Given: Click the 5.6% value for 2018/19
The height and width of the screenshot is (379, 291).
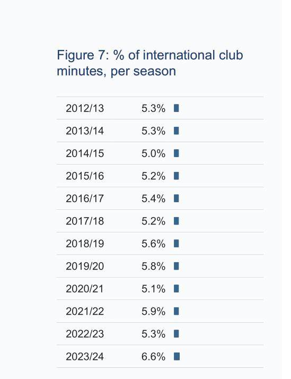Looking at the screenshot, I should [154, 244].
